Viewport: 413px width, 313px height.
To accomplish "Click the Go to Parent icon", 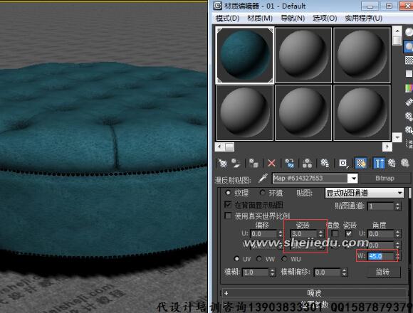I will [x=392, y=164].
